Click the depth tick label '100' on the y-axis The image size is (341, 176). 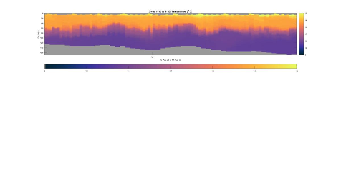(41, 38)
